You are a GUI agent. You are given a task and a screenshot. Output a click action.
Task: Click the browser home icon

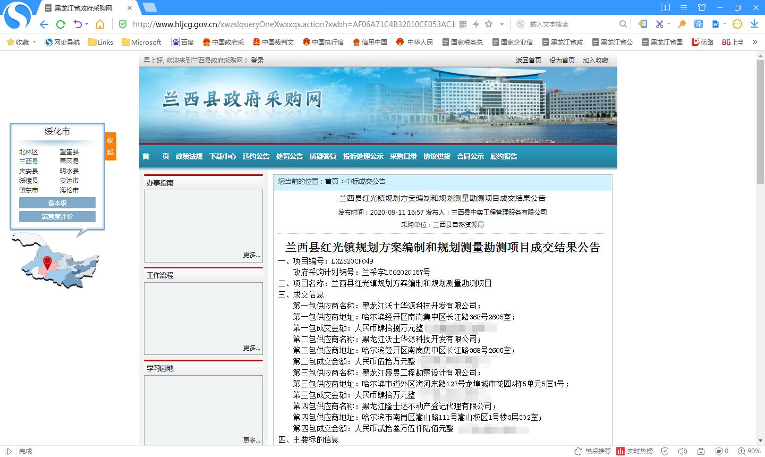point(100,24)
